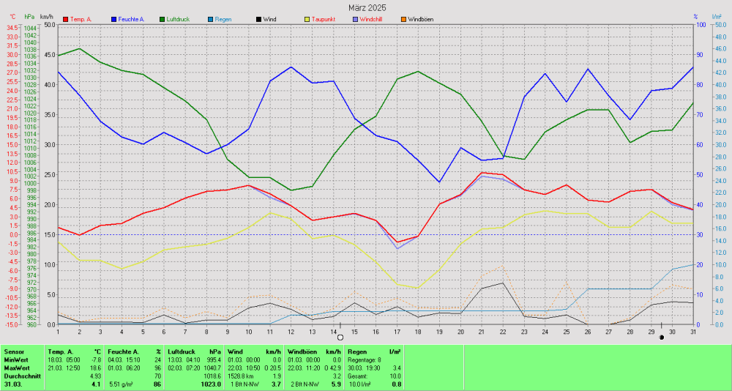Click the hPa axis unit label

tap(29, 16)
